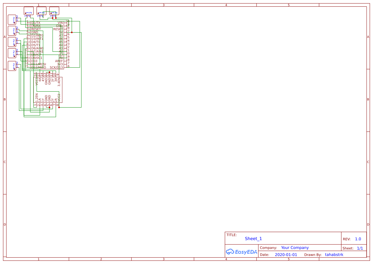The image size is (373, 264).
Task: Click the tahabstrk drawn-by name
Action: tap(334, 254)
